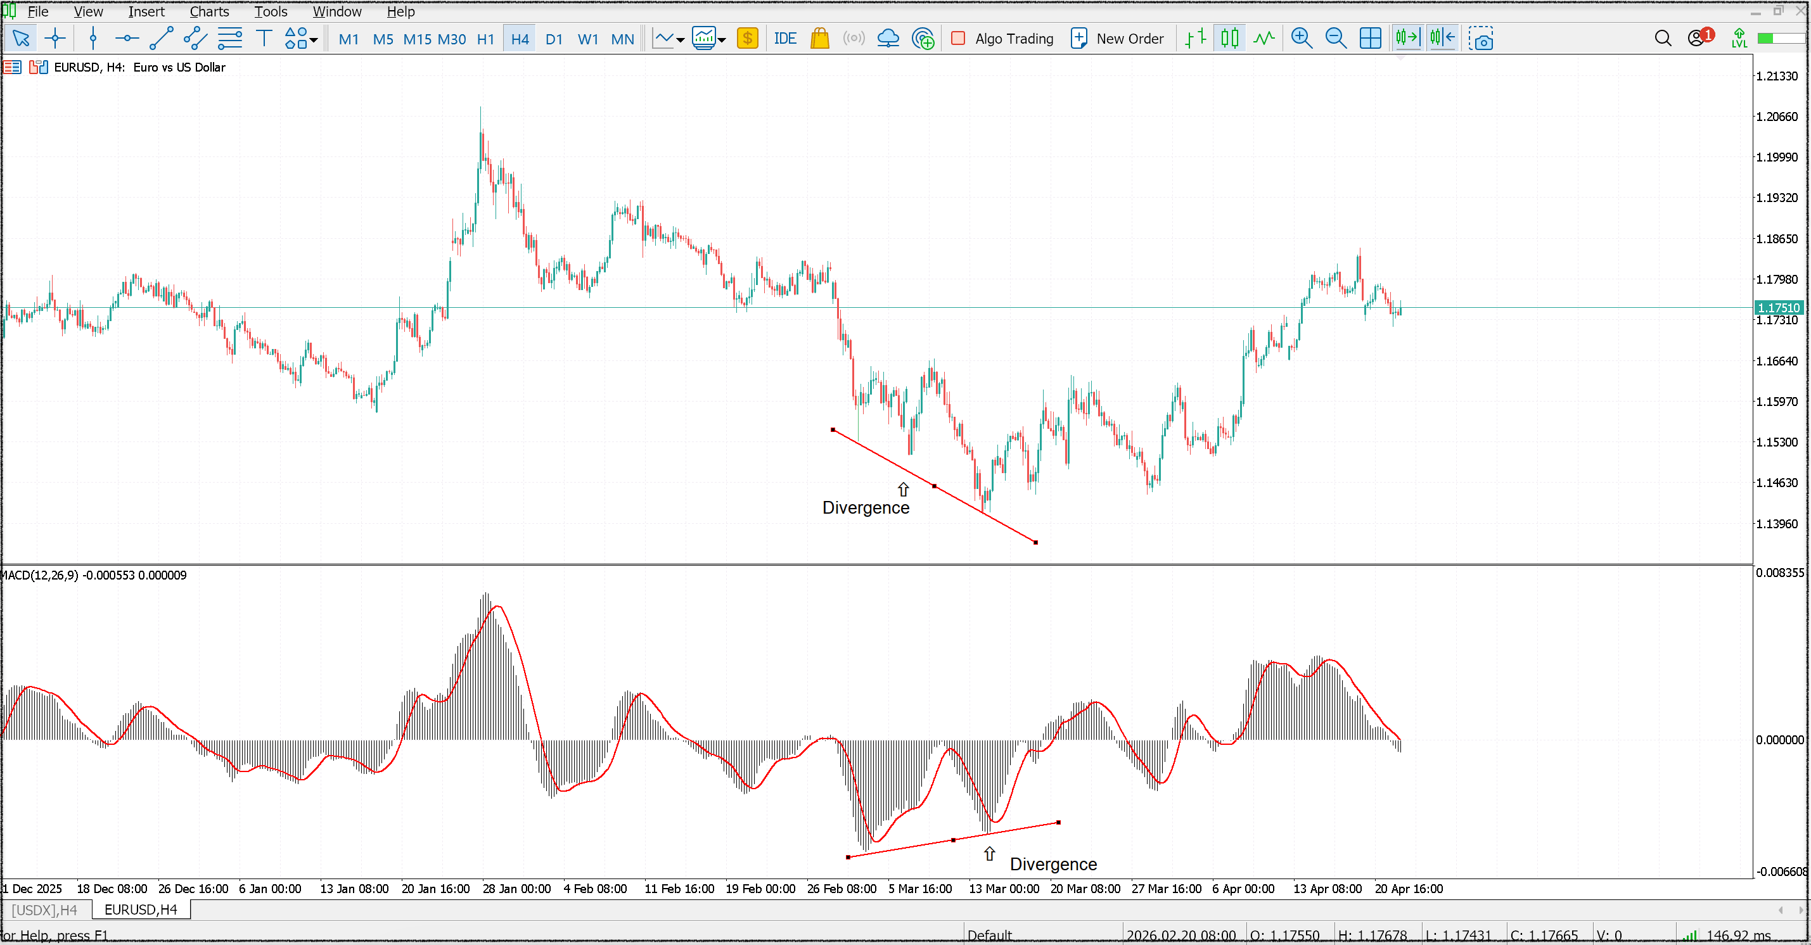Zoom in on the chart

tap(1302, 39)
